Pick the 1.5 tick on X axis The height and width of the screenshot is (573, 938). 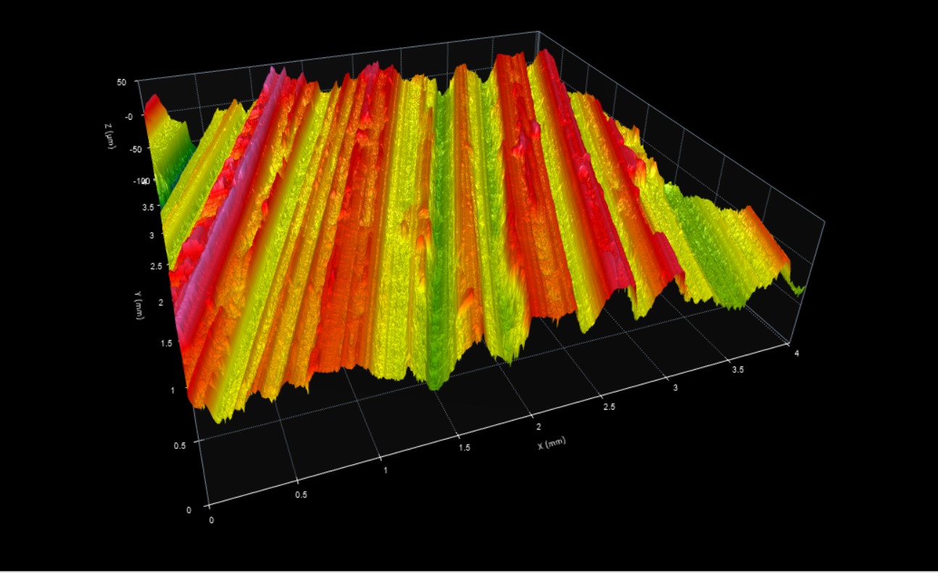pos(464,448)
